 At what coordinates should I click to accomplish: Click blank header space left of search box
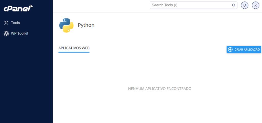pyautogui.click(x=102, y=6)
